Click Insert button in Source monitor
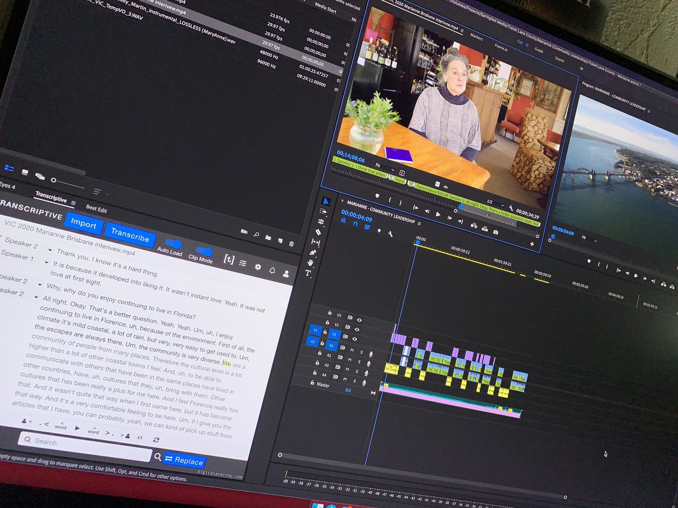 coord(473,225)
